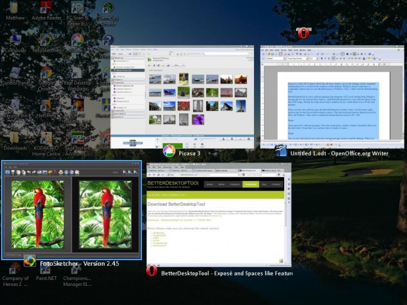
Task: Select the purple flower thumbnail in Picasa
Action: 198,119
